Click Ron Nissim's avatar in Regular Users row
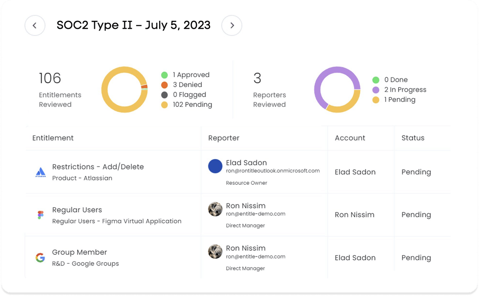Viewport: 479px width, 296px height. (x=215, y=209)
